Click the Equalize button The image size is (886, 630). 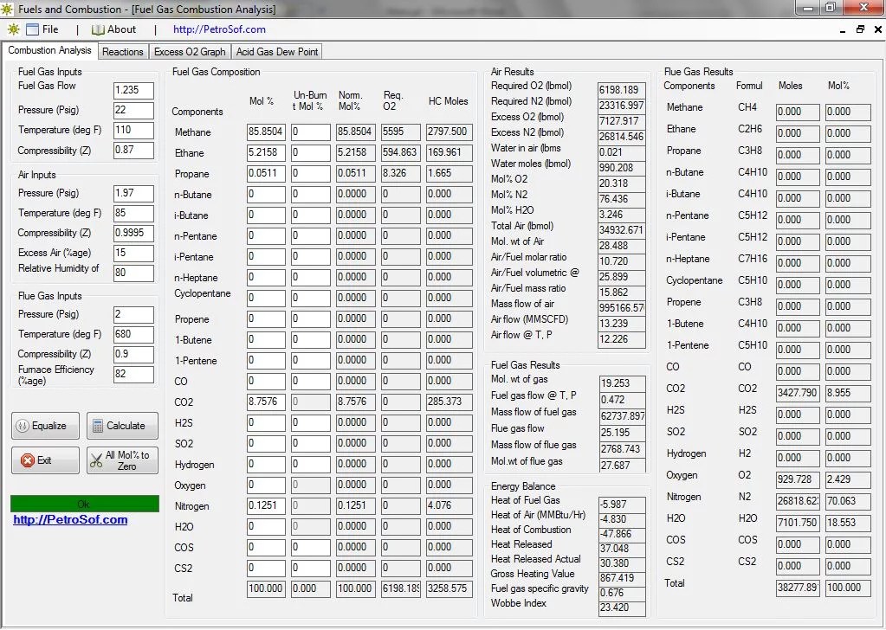44,425
